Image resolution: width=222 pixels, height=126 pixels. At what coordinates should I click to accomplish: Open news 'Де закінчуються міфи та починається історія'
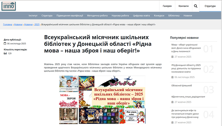click(185, 114)
